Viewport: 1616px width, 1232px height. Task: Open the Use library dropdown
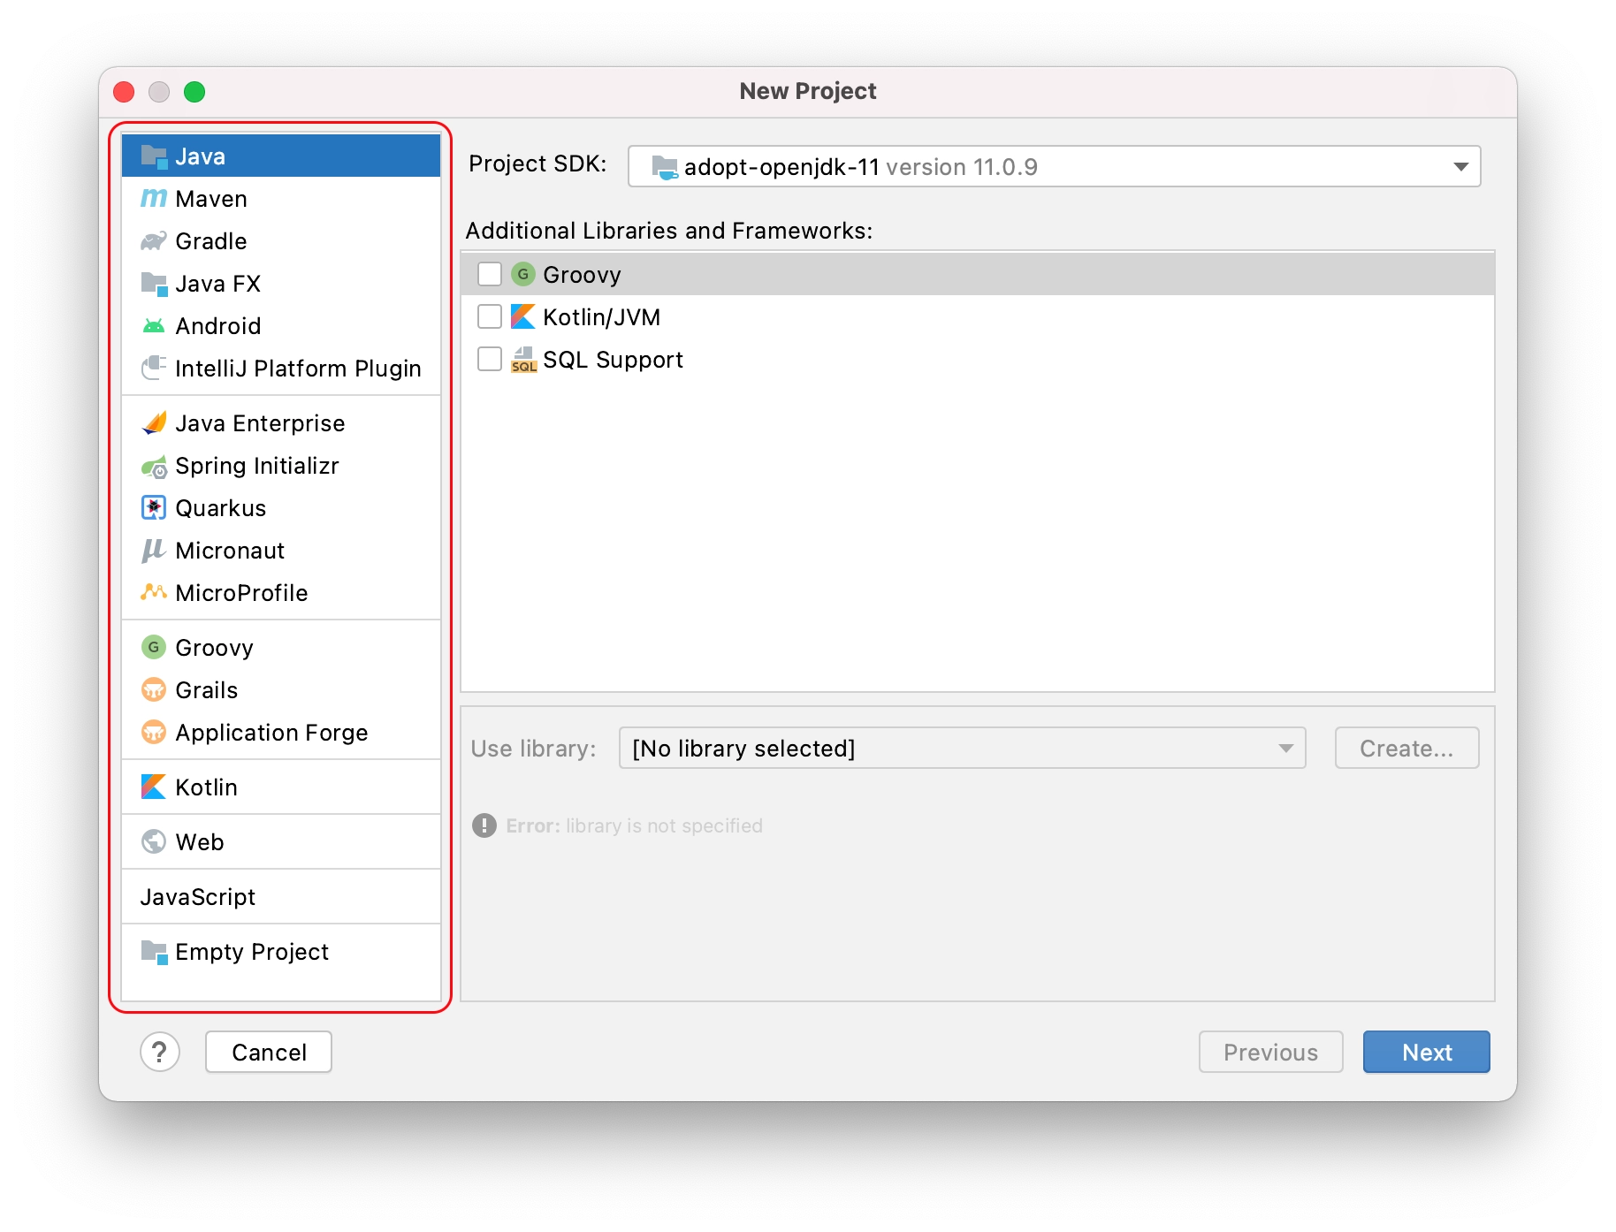(x=962, y=749)
